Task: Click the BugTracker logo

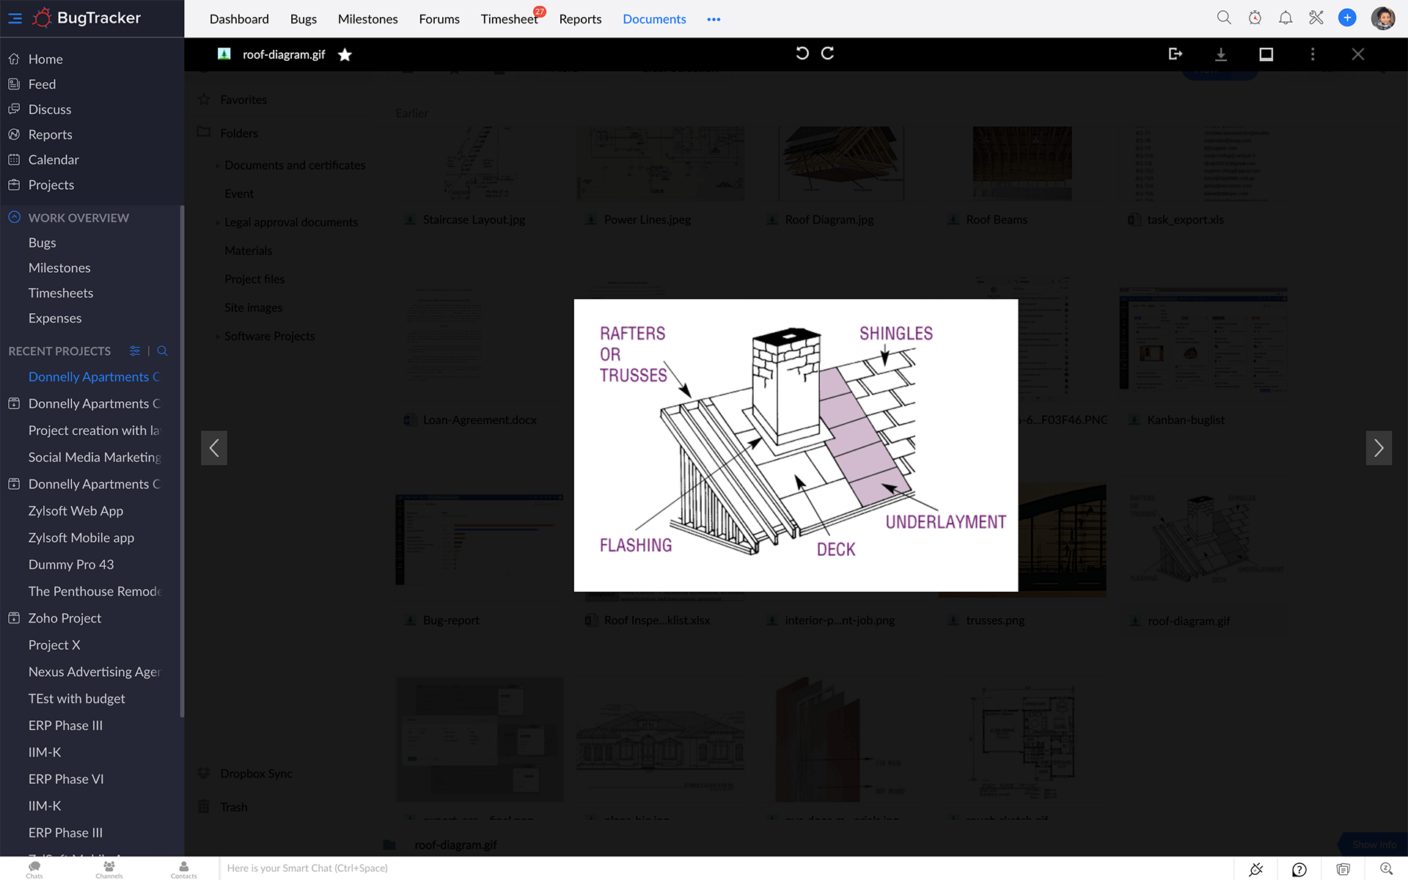Action: coord(87,18)
